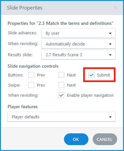Disable the Enable player navigation checkbox
This screenshot has height=151, width=124.
pyautogui.click(x=61, y=95)
